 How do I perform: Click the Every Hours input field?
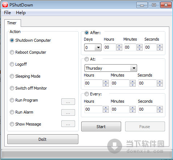coord(93,109)
